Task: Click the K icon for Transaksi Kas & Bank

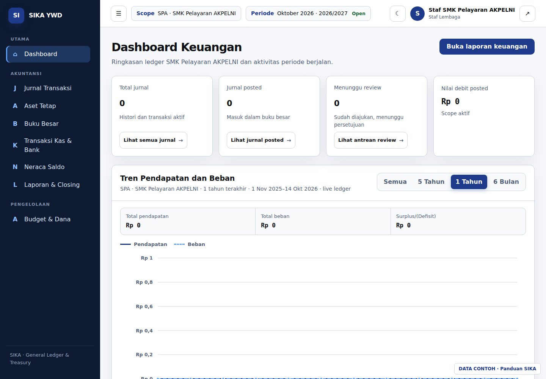Action: tap(15, 145)
